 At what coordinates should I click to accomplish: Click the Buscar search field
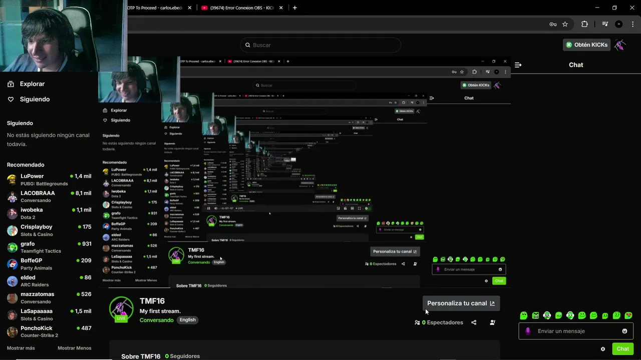pos(320,45)
